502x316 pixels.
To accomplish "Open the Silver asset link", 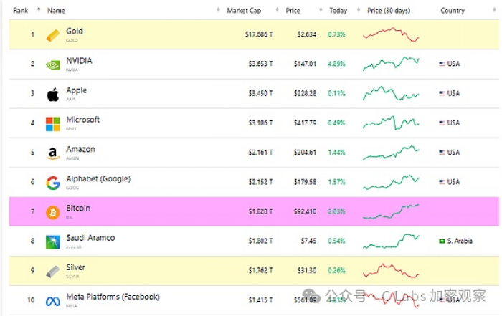I will pyautogui.click(x=75, y=267).
